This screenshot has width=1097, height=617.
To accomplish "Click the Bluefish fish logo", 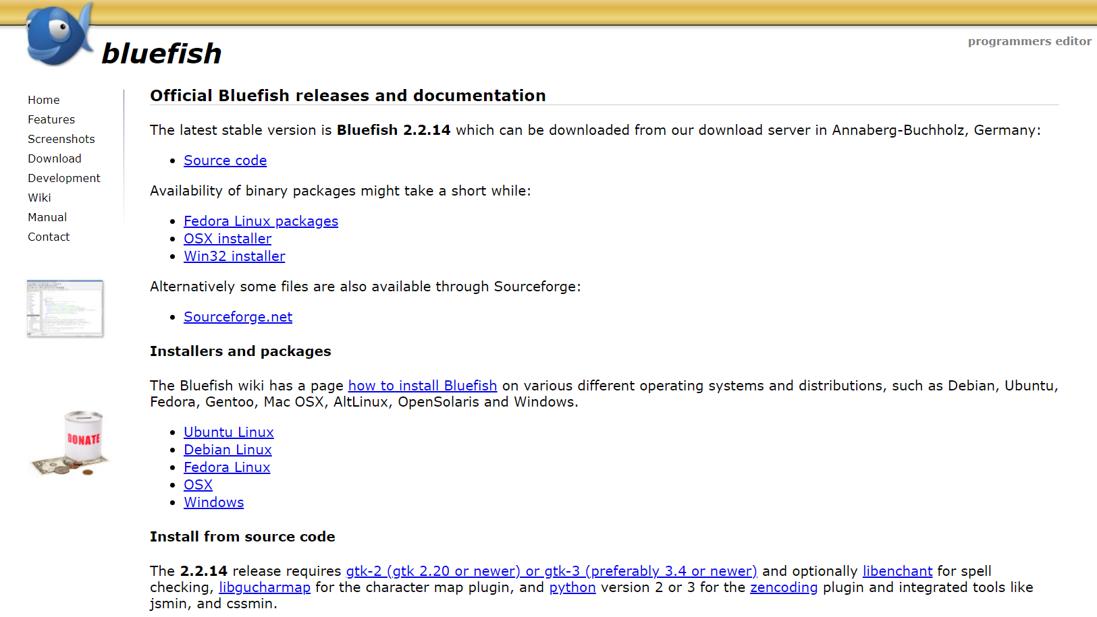I will (59, 34).
